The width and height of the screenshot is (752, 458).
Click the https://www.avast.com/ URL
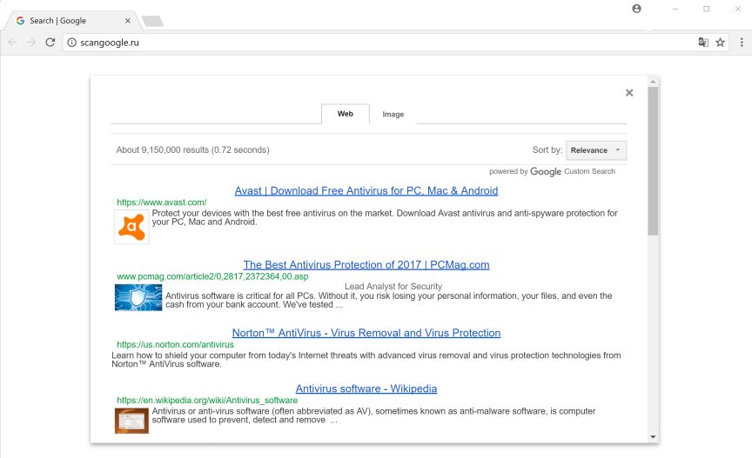pos(162,202)
